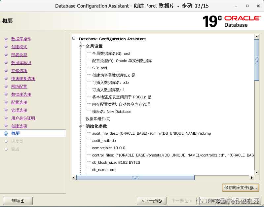This screenshot has width=264, height=207.
Task: Collapse the Database Configuration Assistant root node
Action: 74,38
